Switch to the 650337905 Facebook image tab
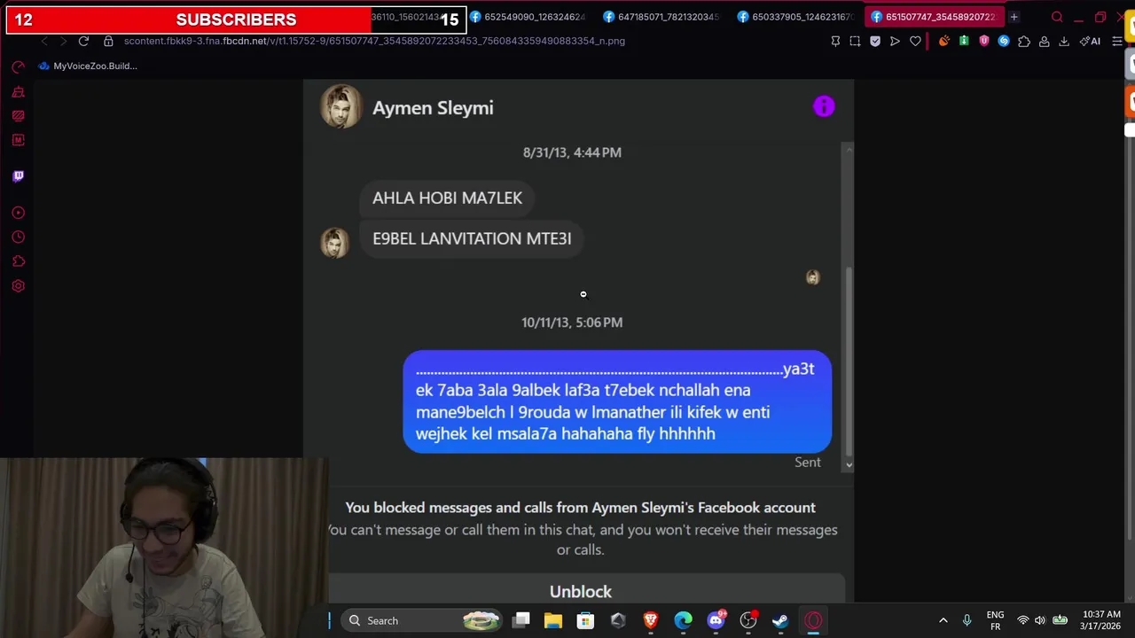The image size is (1135, 638). pos(795,17)
